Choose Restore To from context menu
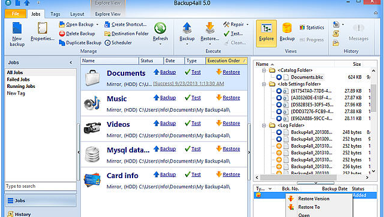The image size is (384, 217). (309, 207)
